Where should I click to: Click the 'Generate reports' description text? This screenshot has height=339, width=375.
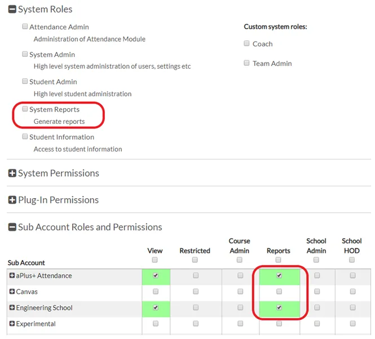coord(59,122)
